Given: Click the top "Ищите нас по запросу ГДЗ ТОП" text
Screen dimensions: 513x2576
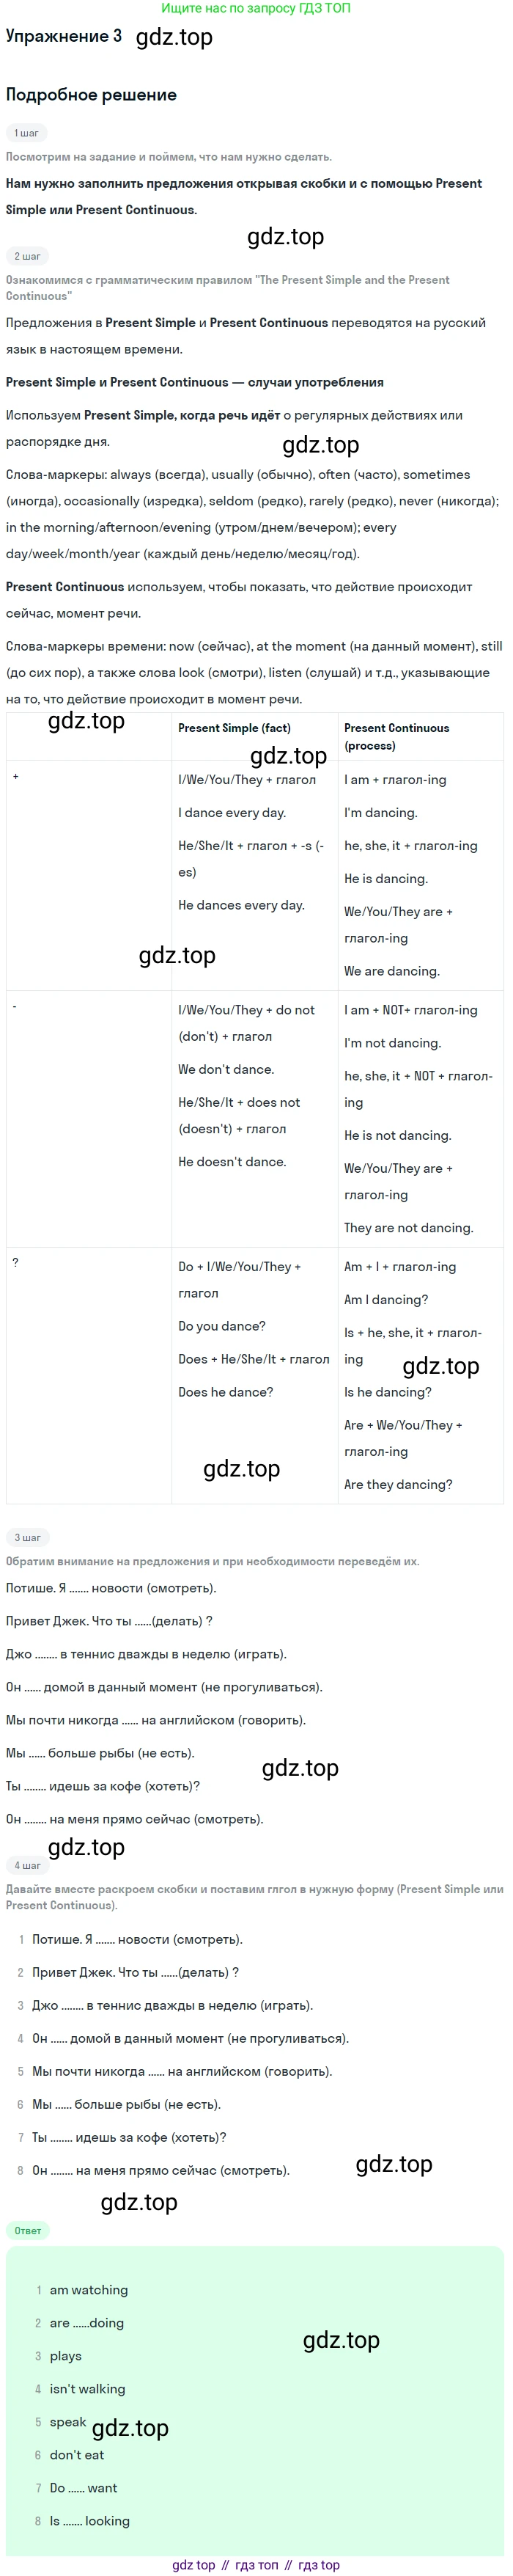Looking at the screenshot, I should 255,8.
